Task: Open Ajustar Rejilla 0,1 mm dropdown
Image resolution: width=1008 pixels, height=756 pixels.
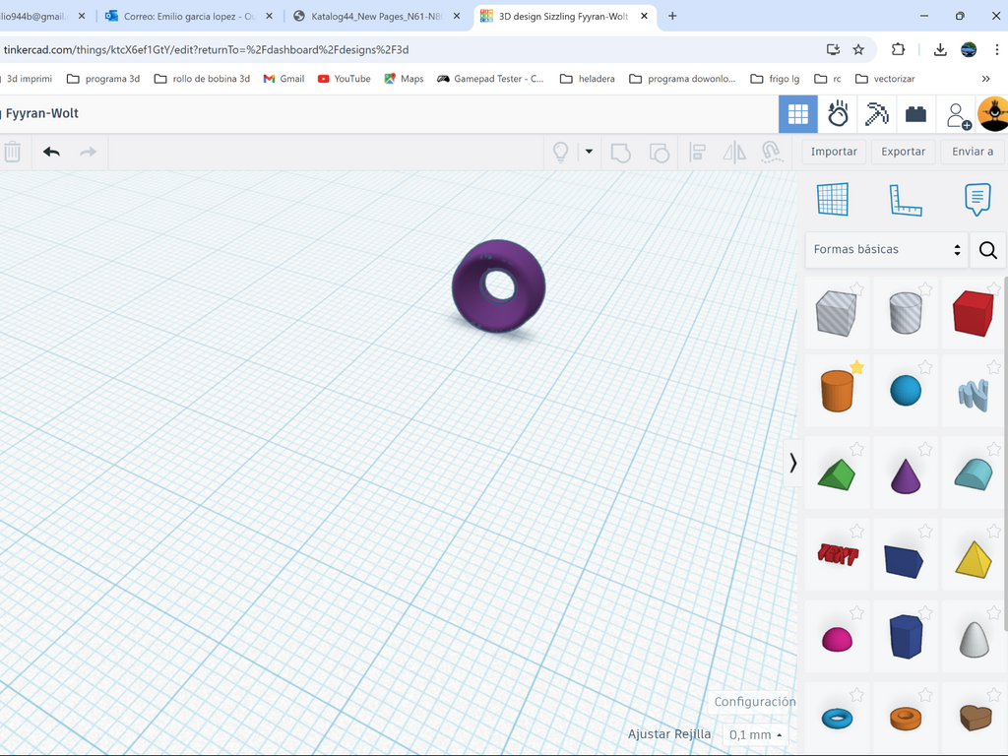Action: coord(755,734)
